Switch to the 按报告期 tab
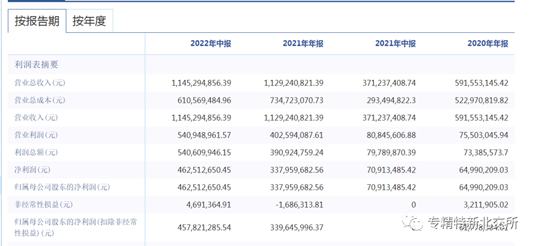Image resolution: width=535 pixels, height=246 pixels. [37, 21]
